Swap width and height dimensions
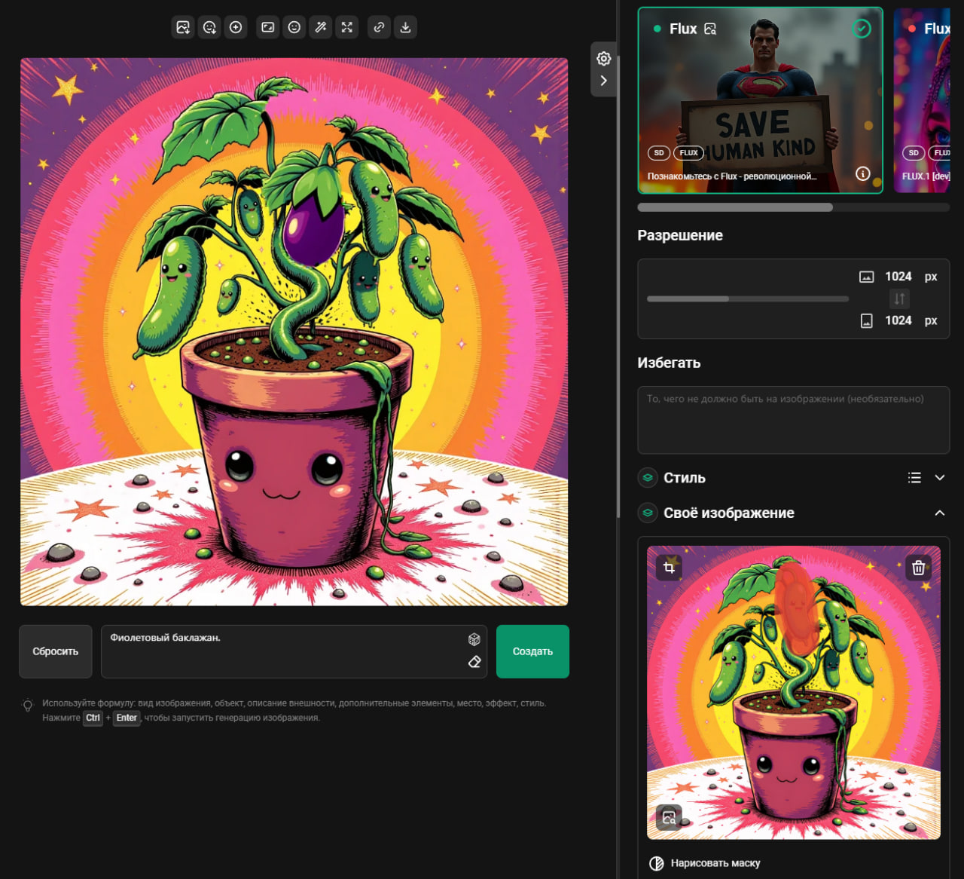Screen dimensions: 964x879 tap(899, 299)
